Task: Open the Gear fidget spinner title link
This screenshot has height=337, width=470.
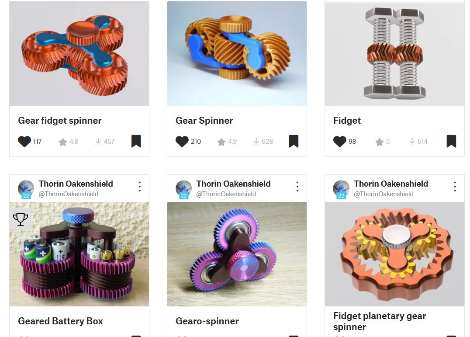Action: [60, 121]
